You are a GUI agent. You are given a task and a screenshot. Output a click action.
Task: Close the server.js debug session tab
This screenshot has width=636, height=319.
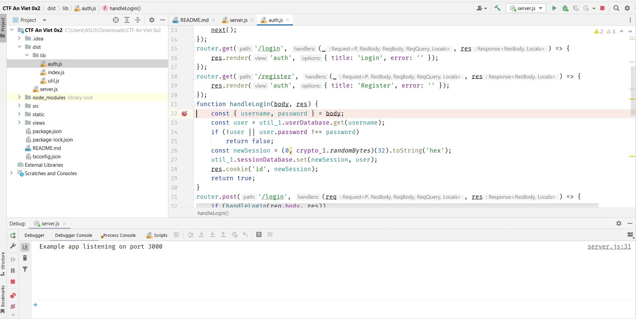[64, 224]
